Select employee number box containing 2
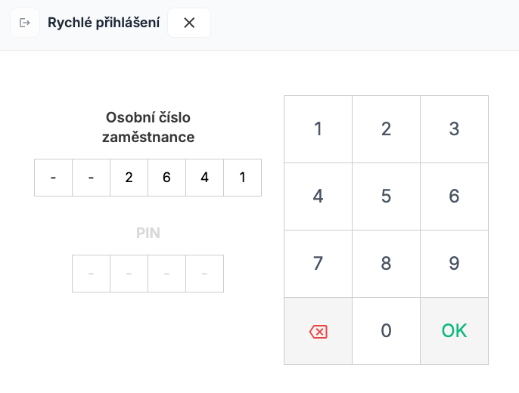Image resolution: width=519 pixels, height=393 pixels. click(129, 178)
